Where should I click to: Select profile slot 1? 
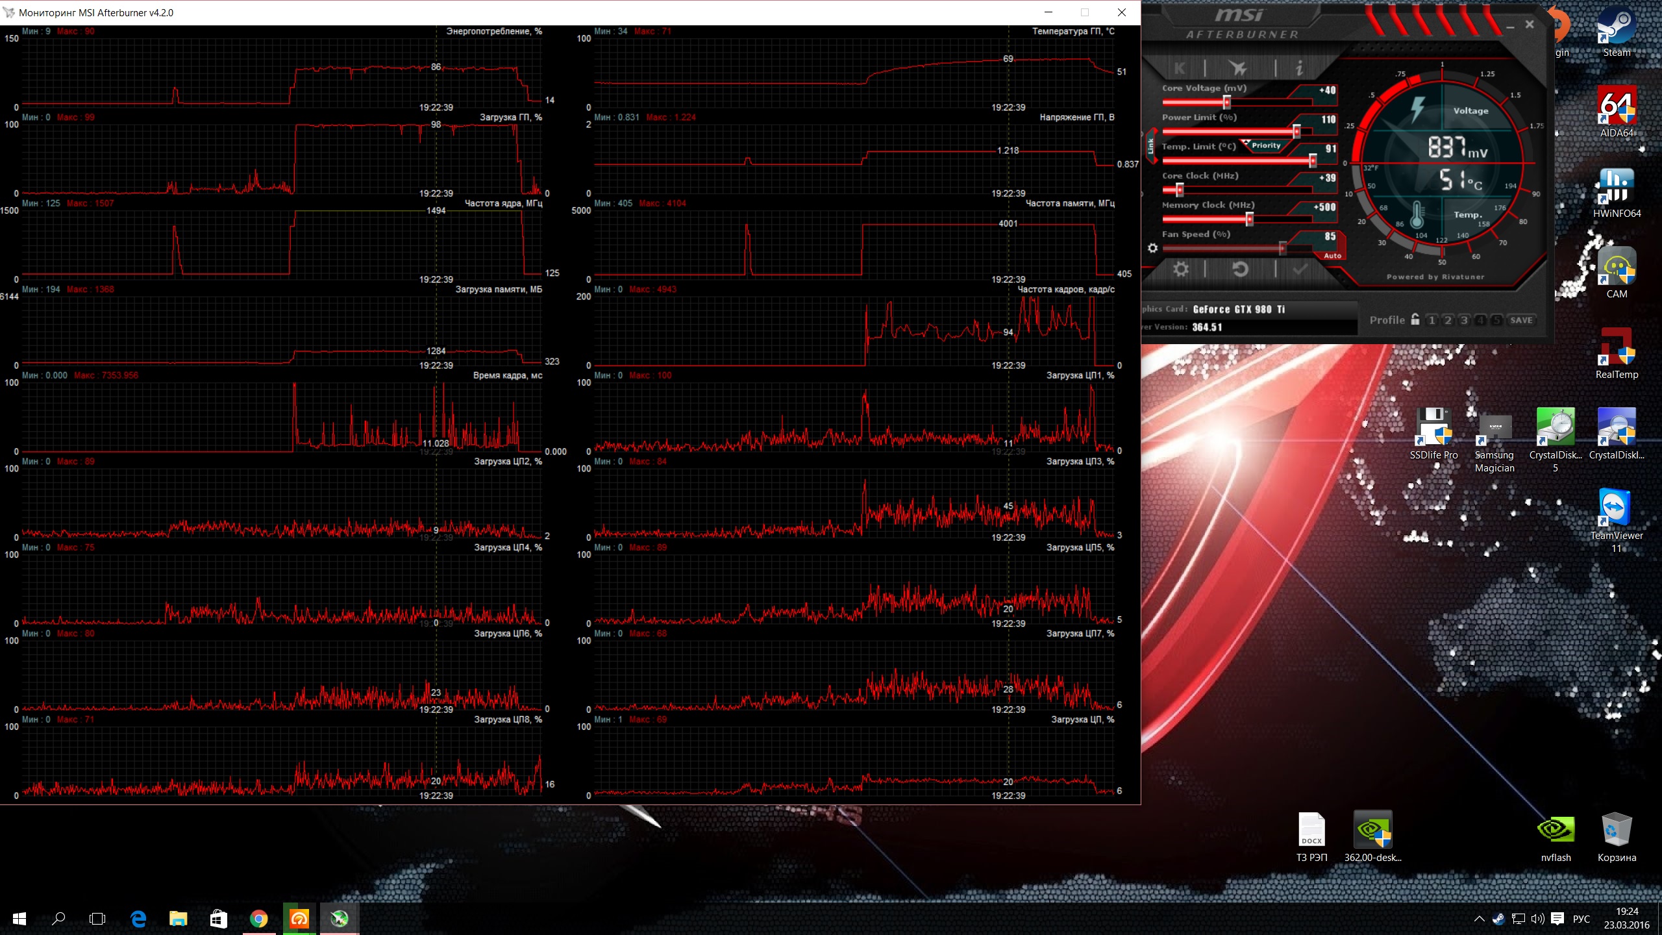pyautogui.click(x=1432, y=320)
